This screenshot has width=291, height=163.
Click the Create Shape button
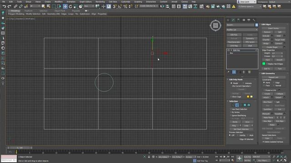click(272, 47)
